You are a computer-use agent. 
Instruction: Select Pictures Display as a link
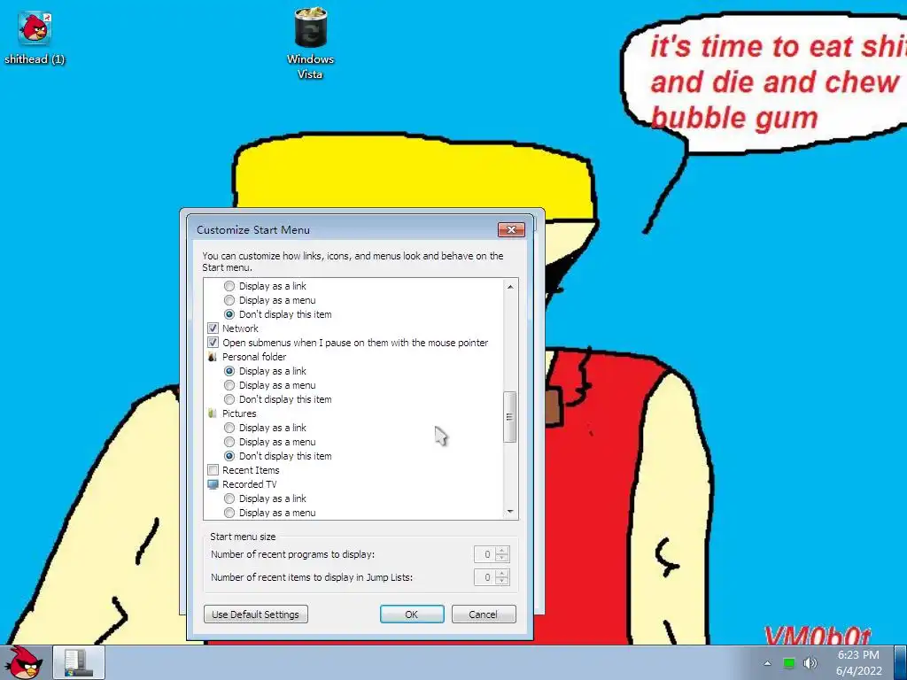pyautogui.click(x=229, y=428)
